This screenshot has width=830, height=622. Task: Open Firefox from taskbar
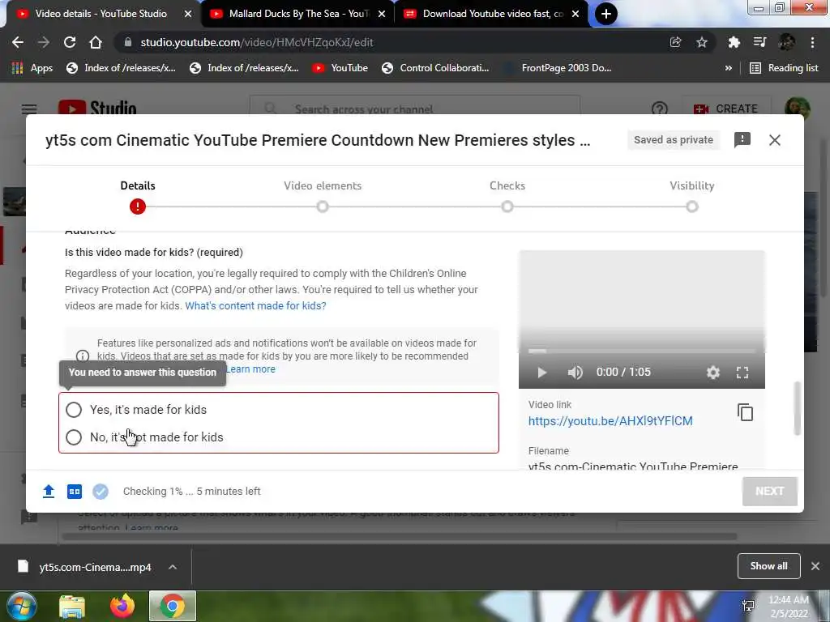point(122,606)
